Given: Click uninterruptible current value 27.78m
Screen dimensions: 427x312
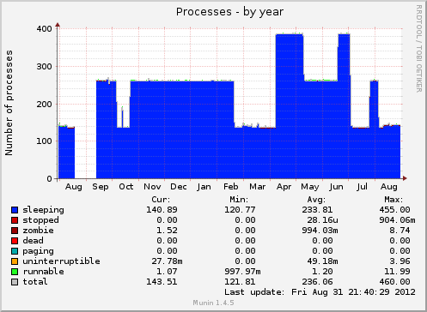Looking at the screenshot, I should pyautogui.click(x=167, y=261).
